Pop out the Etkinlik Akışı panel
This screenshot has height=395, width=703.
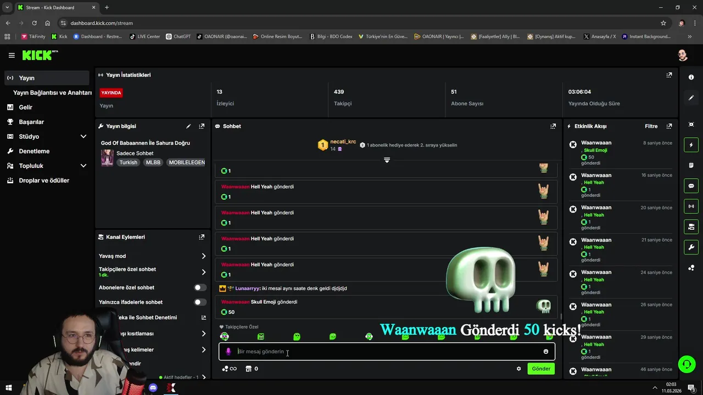pos(669,126)
